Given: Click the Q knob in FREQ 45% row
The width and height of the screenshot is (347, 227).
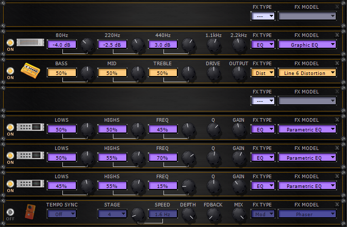Looking at the screenshot, I should coord(214,129).
